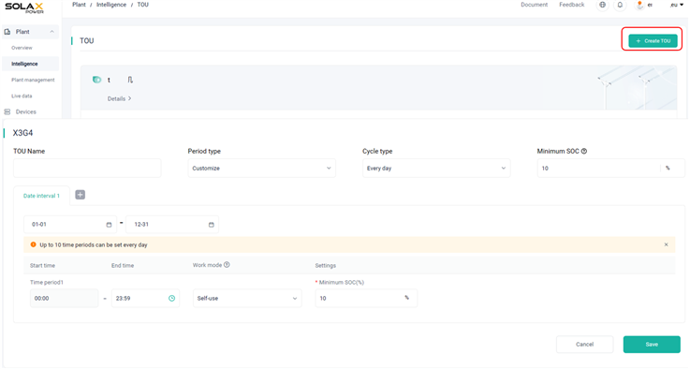Collapse the Plant menu chevron

(x=51, y=32)
